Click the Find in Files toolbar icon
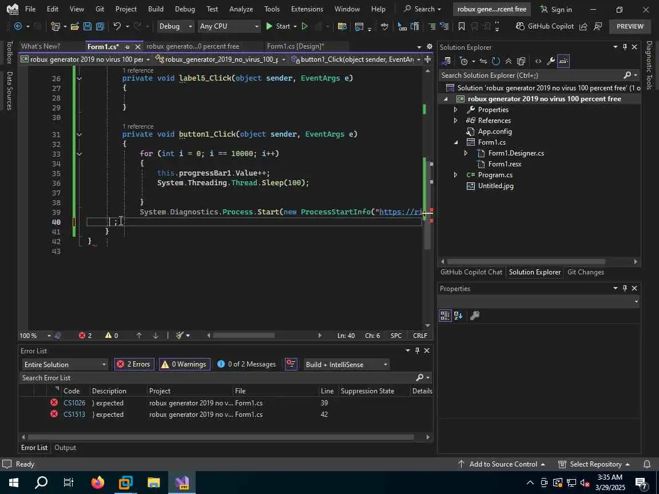659x494 pixels. tap(342, 26)
